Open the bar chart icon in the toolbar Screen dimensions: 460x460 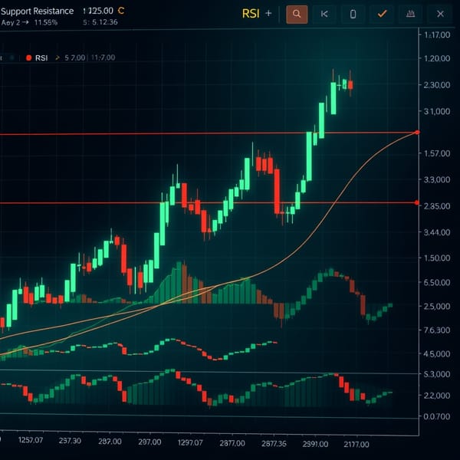point(410,14)
